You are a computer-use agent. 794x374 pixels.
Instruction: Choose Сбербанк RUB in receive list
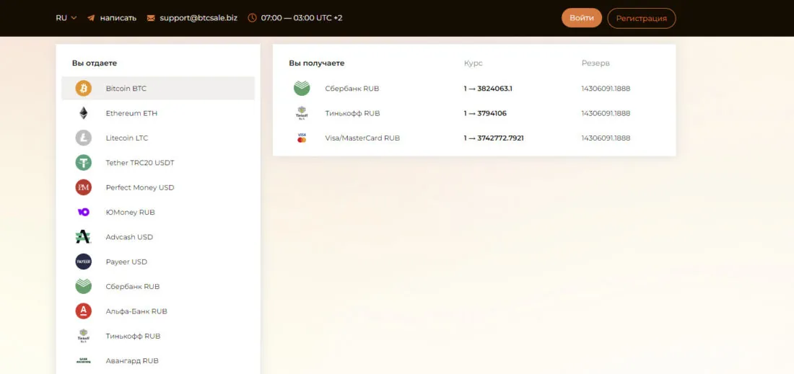(352, 89)
